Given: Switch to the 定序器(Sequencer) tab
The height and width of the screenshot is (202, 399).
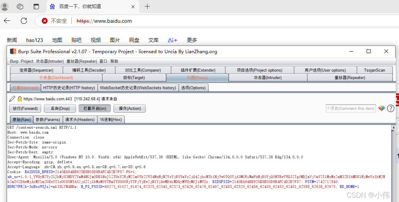Looking at the screenshot, I should click(x=36, y=70).
